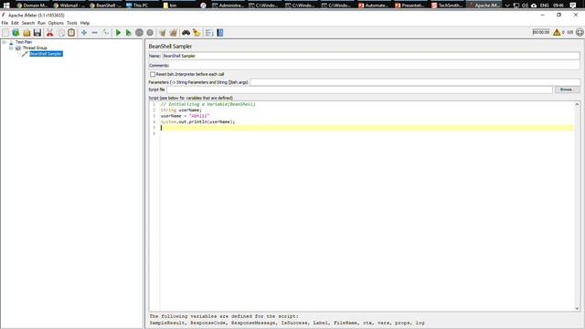Click the Stop test round icon
Viewport: 585px width, 329px height.
tap(139, 33)
